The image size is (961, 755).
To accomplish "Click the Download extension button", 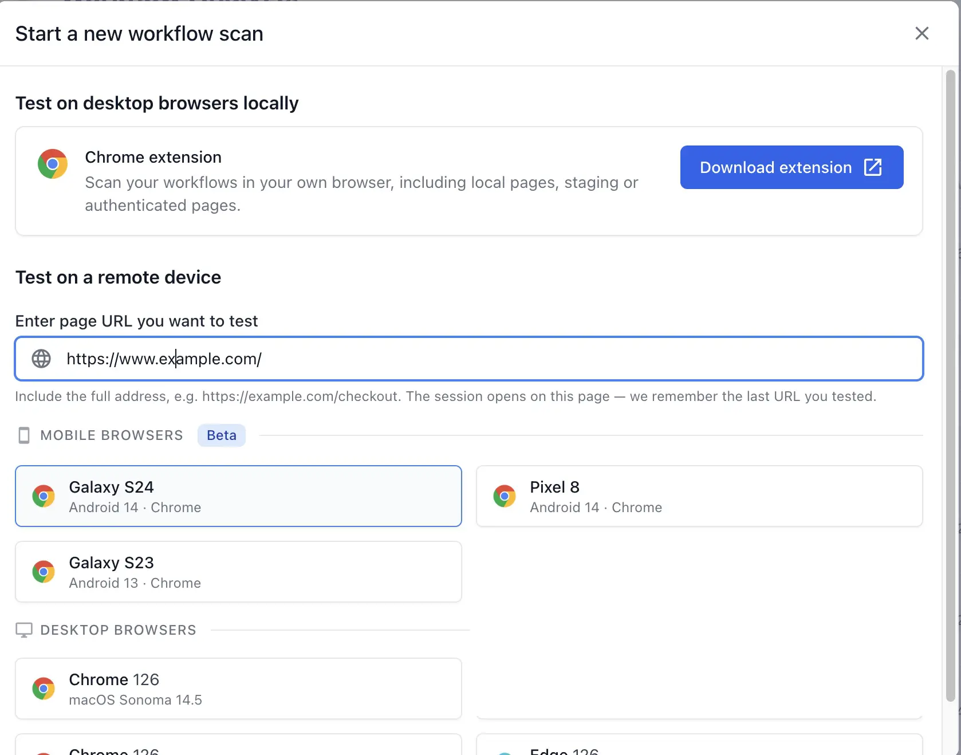I will (x=791, y=167).
